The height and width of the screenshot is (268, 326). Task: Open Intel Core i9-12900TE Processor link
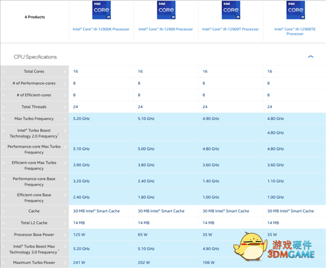pyautogui.click(x=295, y=32)
